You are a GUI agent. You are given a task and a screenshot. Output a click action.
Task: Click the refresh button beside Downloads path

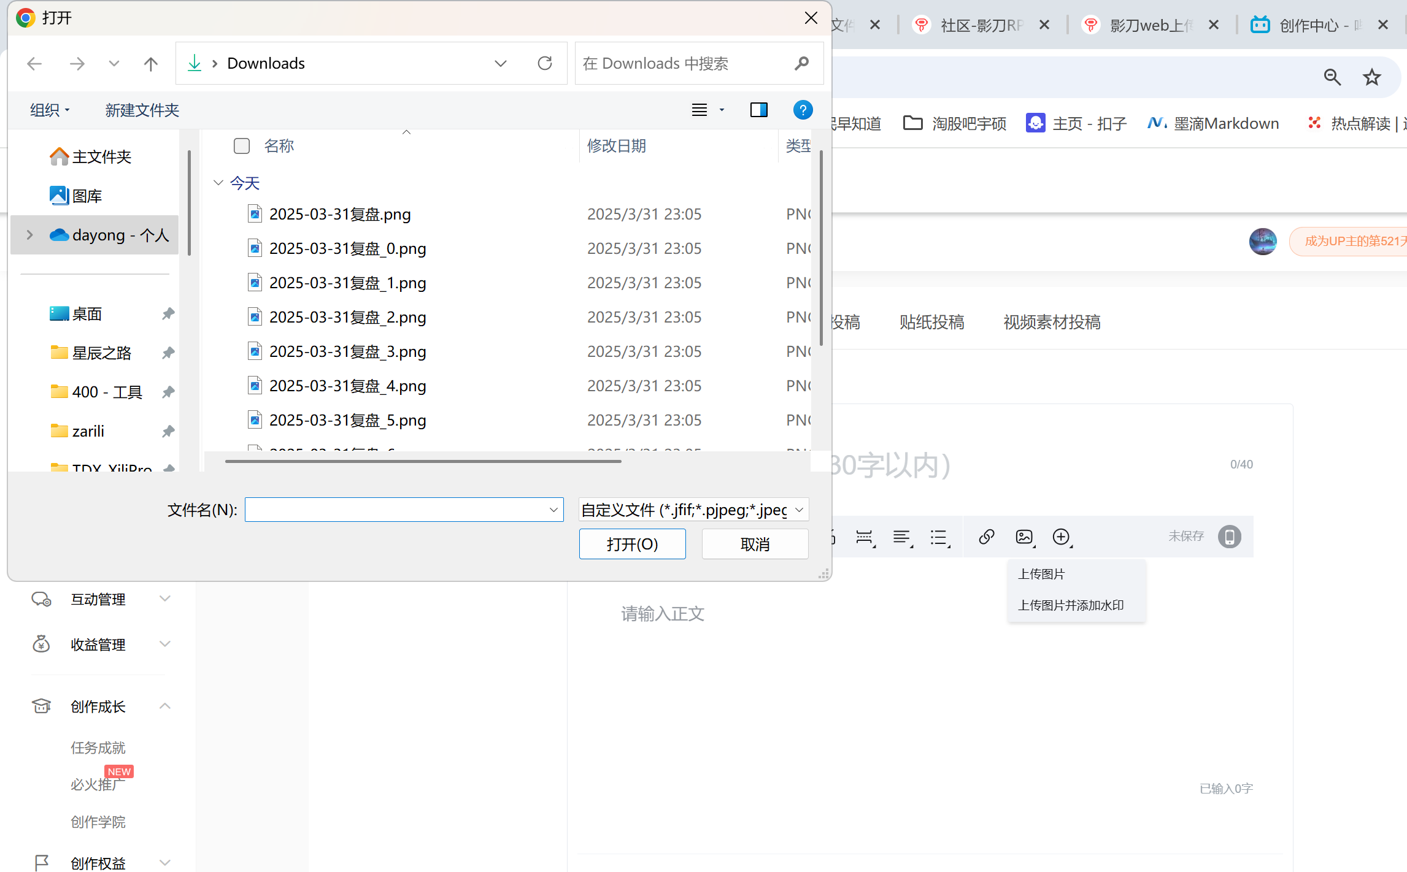pos(544,63)
